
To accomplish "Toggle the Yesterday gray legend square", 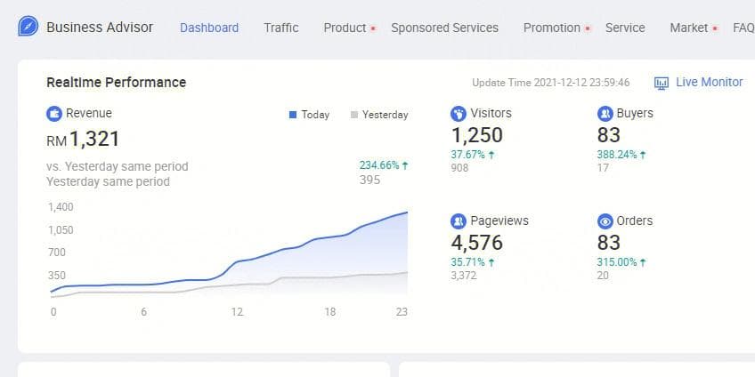I will pyautogui.click(x=354, y=115).
